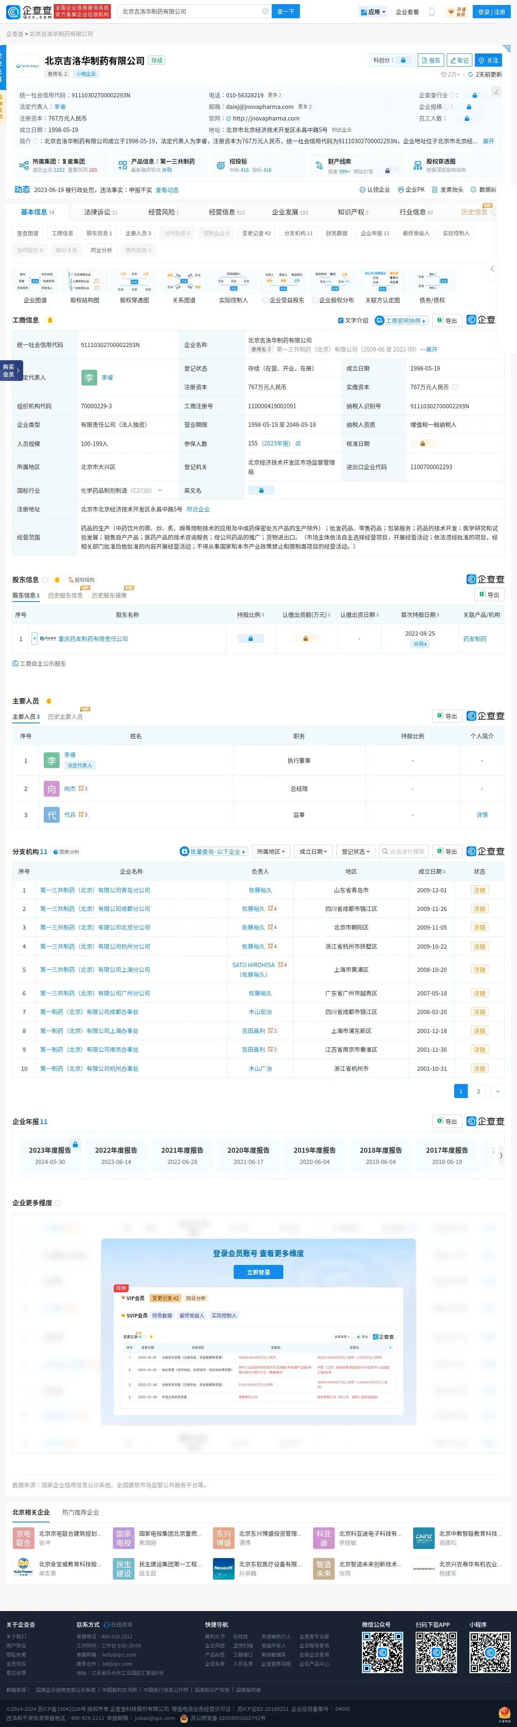Click the 所属集团 group info card icon
Screen dimensions: 517x1727
(24, 165)
